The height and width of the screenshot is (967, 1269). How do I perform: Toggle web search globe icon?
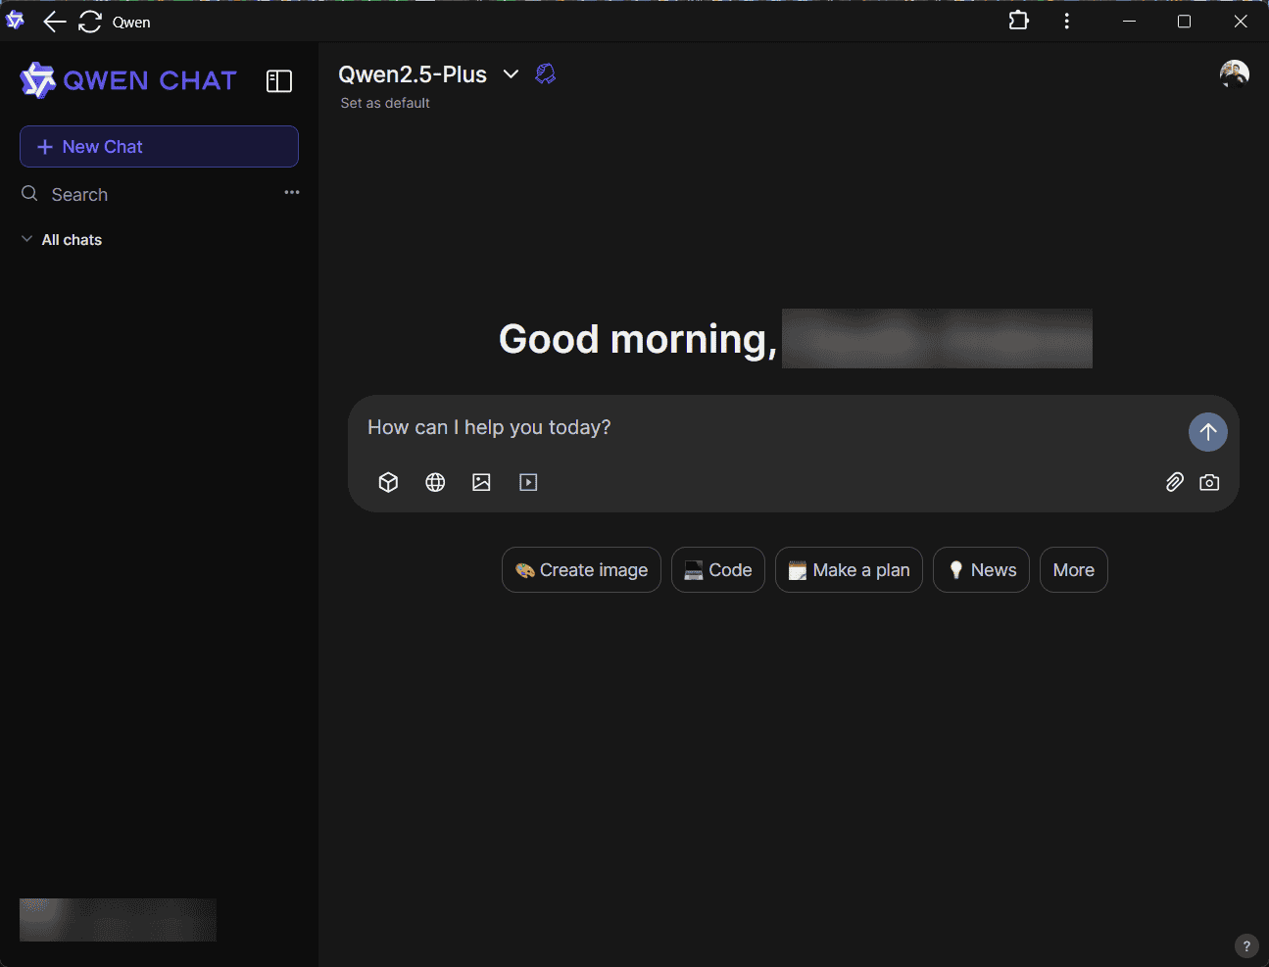coord(435,482)
